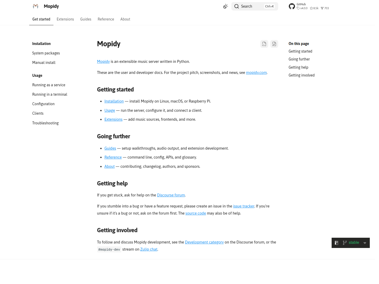Image resolution: width=379 pixels, height=284 pixels.
Task: Go to Troubleshooting in the sidebar
Action: (46, 123)
